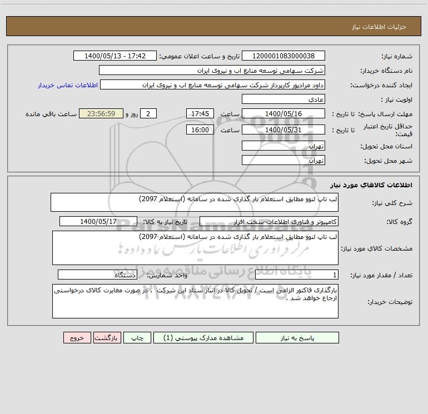
Task: Click the priority field 'عادی'
Action: pyautogui.click(x=283, y=99)
